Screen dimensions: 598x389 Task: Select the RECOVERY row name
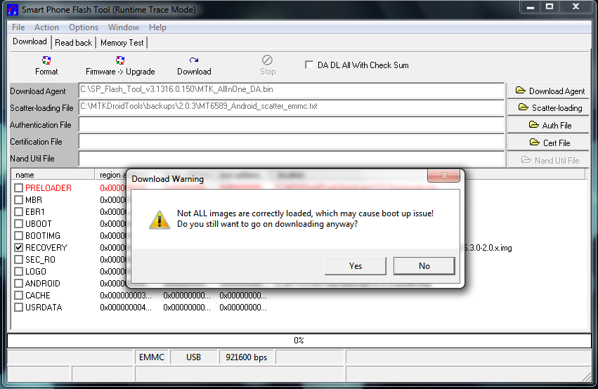(46, 248)
